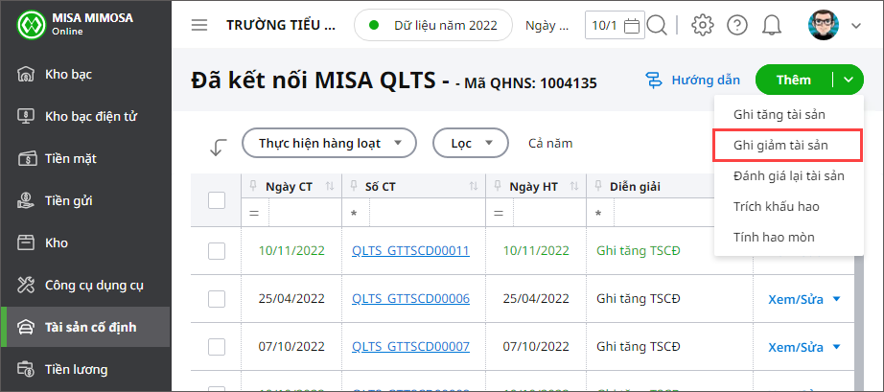Open voucher link QLTS_GTTSCD00006
Image resolution: width=884 pixels, height=392 pixels.
pos(410,298)
